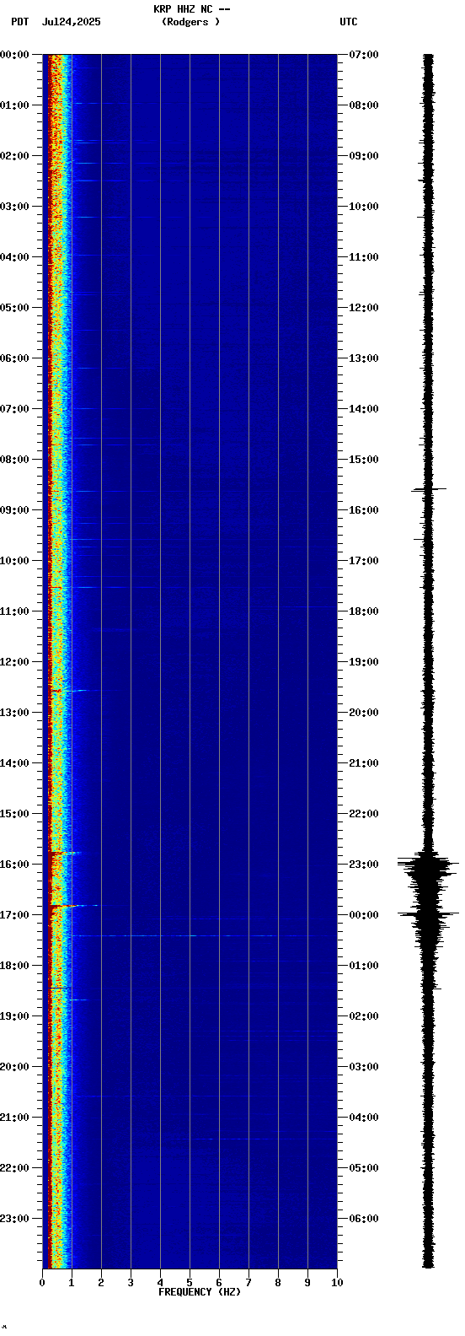
Task: Click the 08:00 PDT time label on left axis
Action: (14, 460)
